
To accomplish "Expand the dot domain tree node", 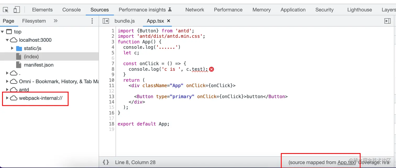I will click(x=7, y=73).
